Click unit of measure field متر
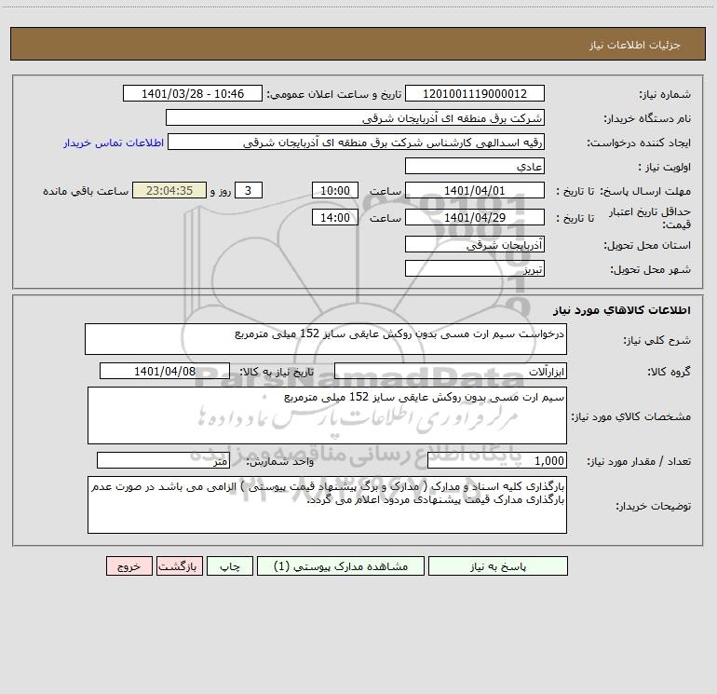 (x=163, y=460)
